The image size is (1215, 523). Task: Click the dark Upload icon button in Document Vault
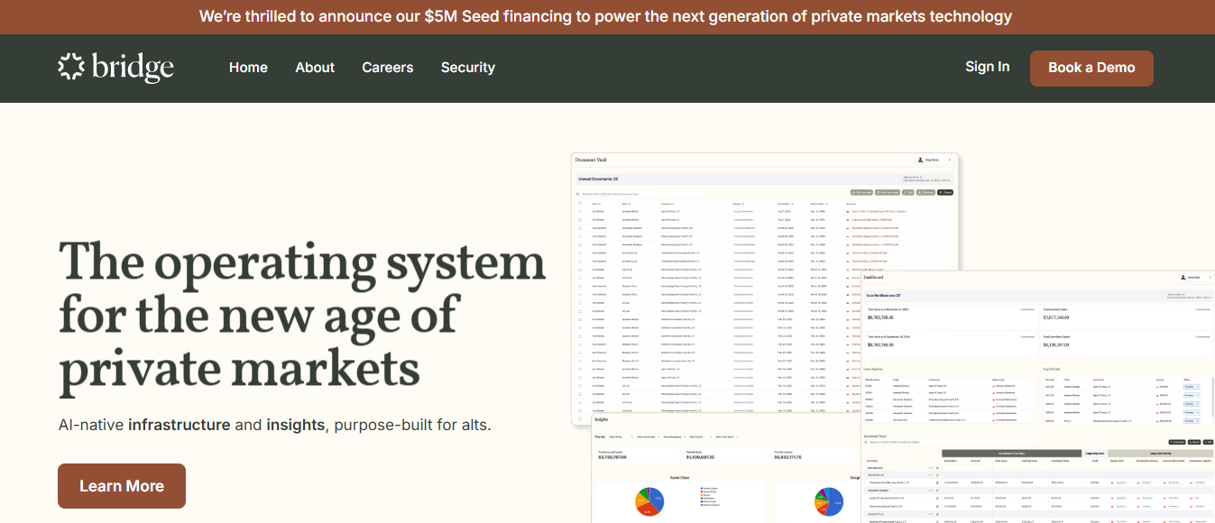(x=945, y=193)
